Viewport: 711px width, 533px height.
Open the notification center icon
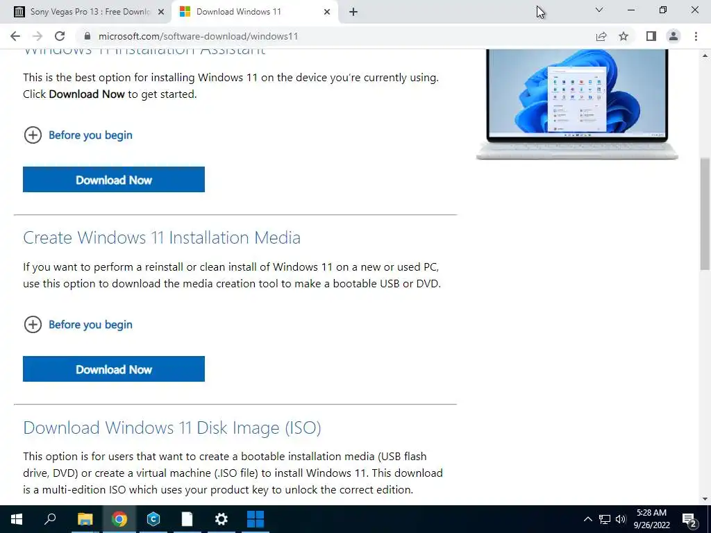click(689, 519)
